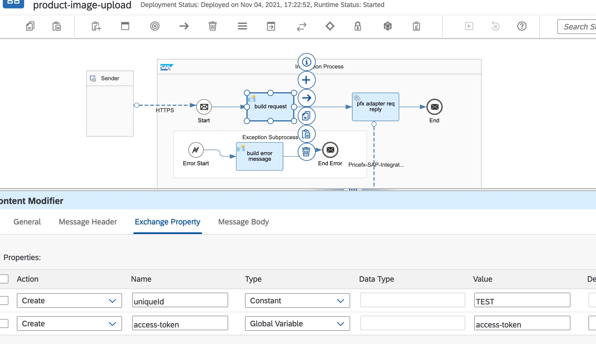596x344 pixels.
Task: Click the plus add circle near build request
Action: 306,80
